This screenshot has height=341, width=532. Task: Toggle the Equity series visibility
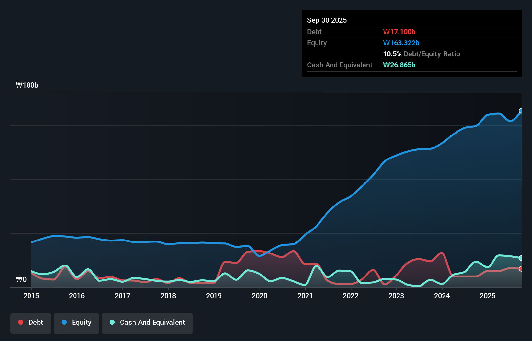tap(76, 322)
